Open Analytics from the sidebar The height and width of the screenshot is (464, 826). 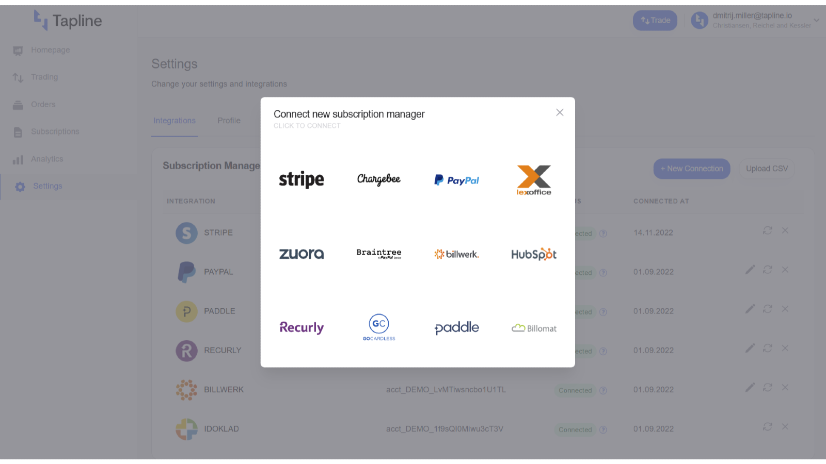coord(47,159)
